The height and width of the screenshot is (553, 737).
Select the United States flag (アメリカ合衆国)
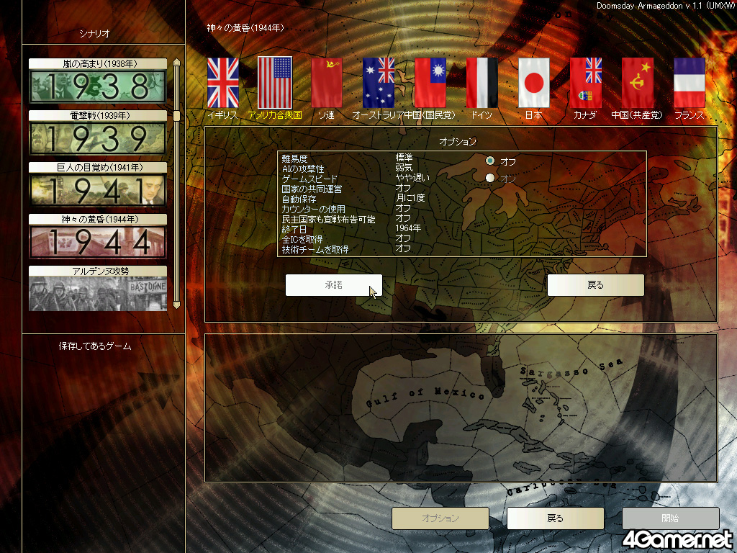pos(275,84)
